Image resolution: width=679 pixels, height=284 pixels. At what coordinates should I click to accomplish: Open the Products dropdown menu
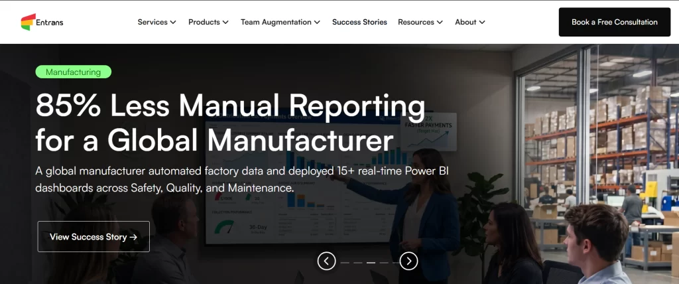(x=208, y=22)
